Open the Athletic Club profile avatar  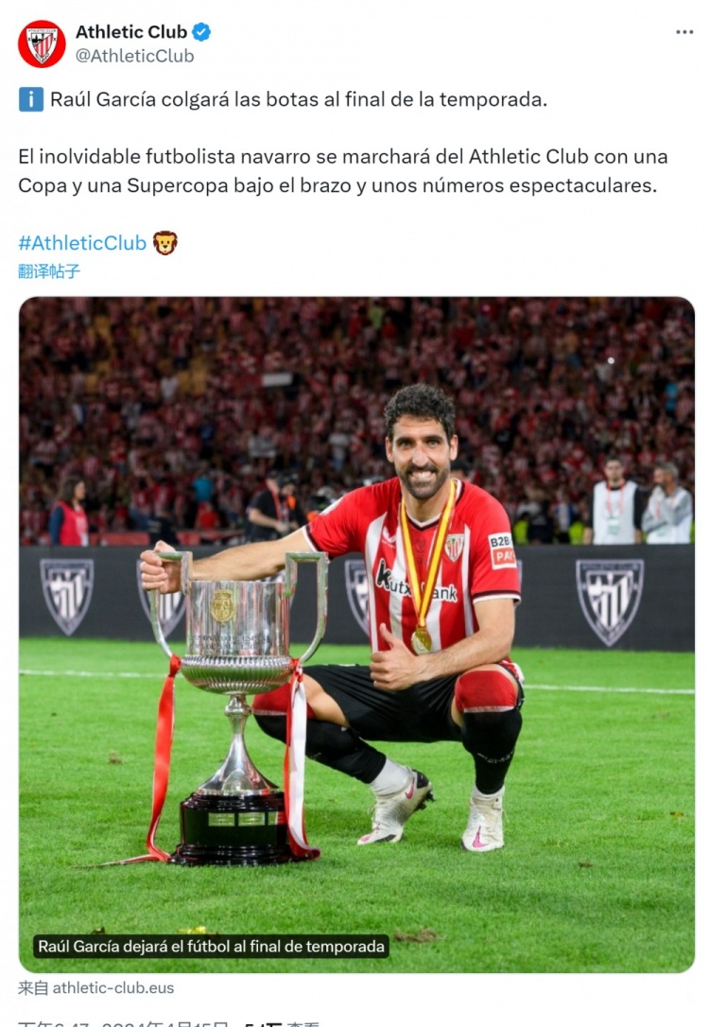tap(42, 44)
